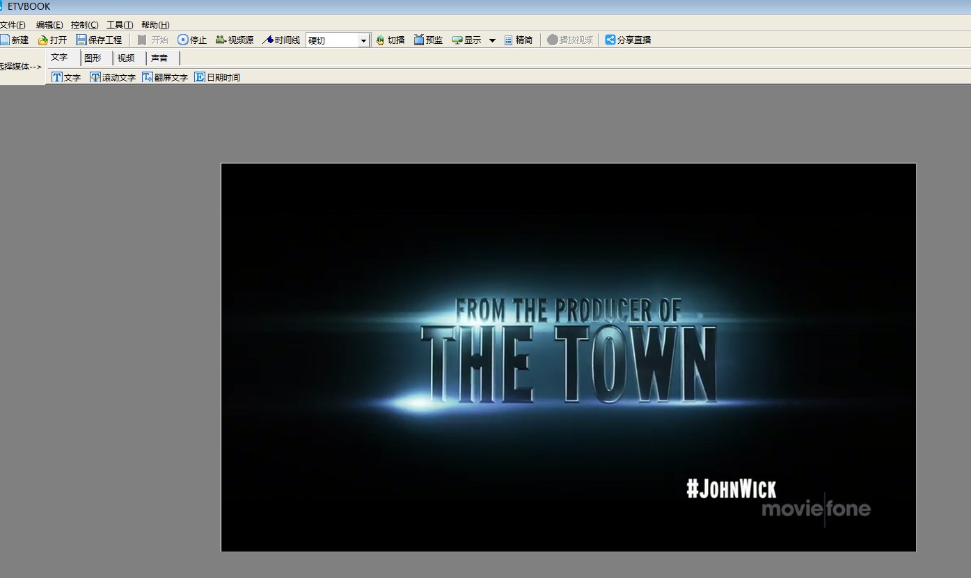The width and height of the screenshot is (971, 578).
Task: Insert 滚动文字 scrolling text icon
Action: (x=95, y=77)
